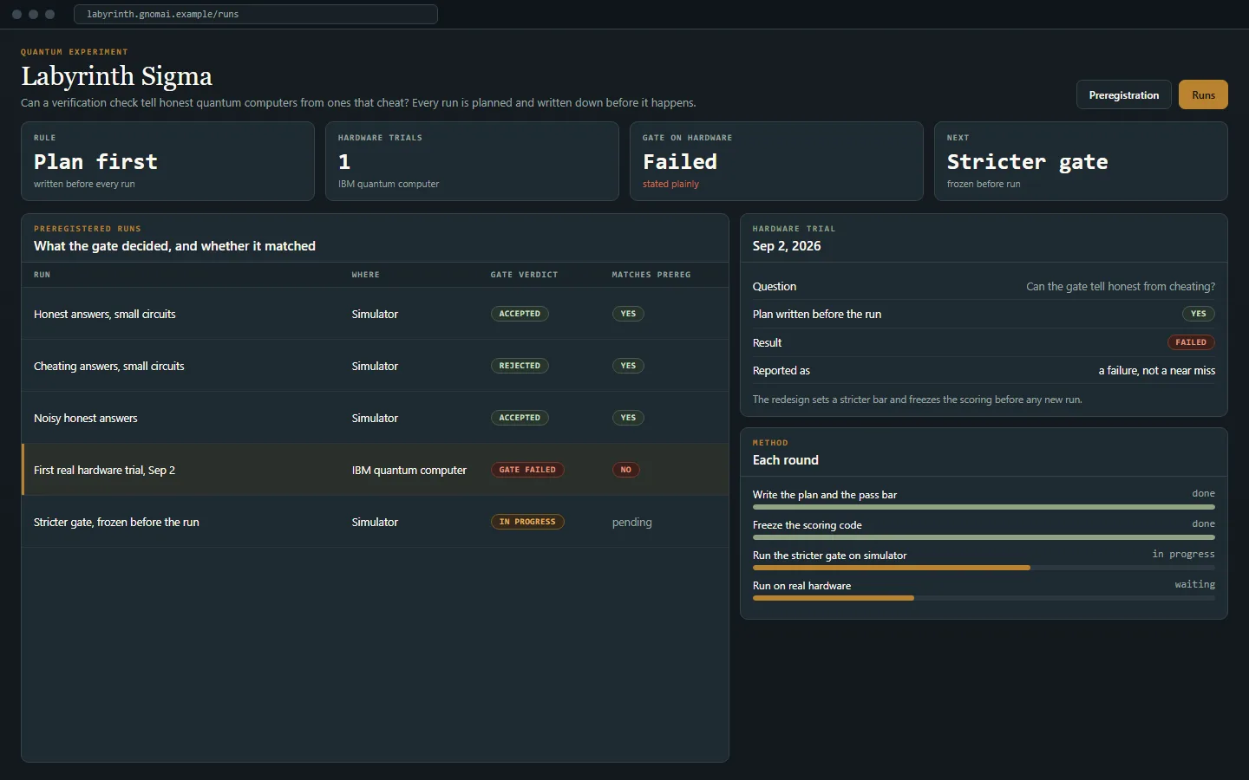Click the address bar URL field

point(256,14)
